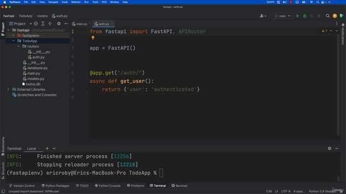Screen dimensions: 346x194
Task: Click the UTF-8 encoding status widget
Action: pos(286,191)
